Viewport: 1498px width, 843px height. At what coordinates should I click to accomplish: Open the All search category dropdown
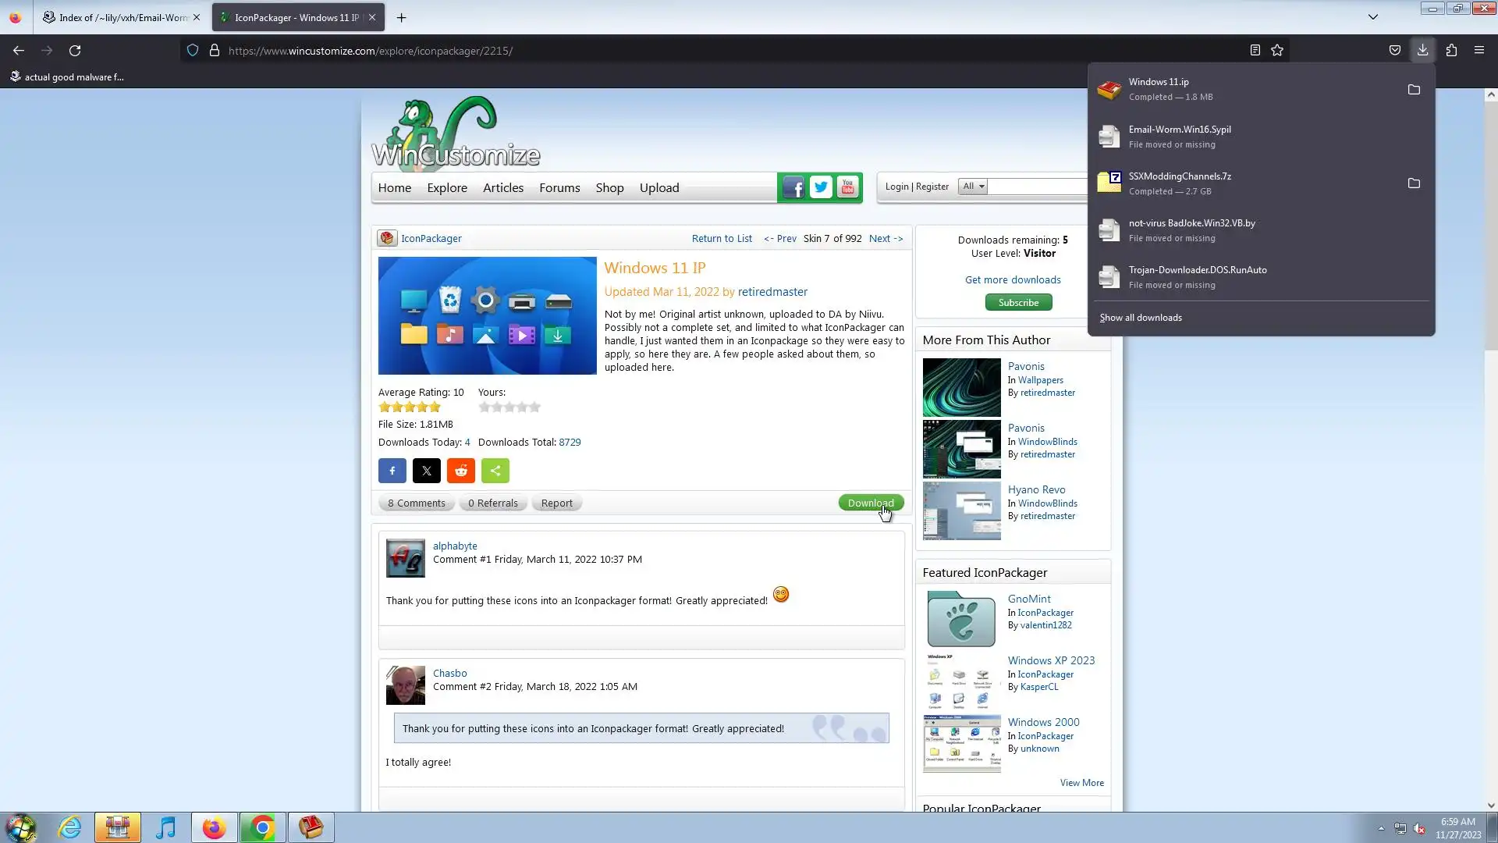(x=972, y=187)
